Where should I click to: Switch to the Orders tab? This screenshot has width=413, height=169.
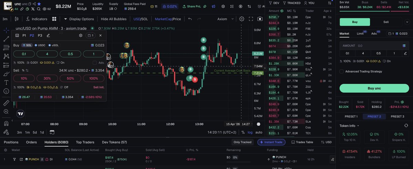(31, 142)
